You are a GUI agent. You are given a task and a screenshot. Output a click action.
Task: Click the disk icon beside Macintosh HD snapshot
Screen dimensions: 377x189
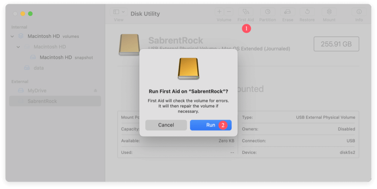[x=33, y=57]
